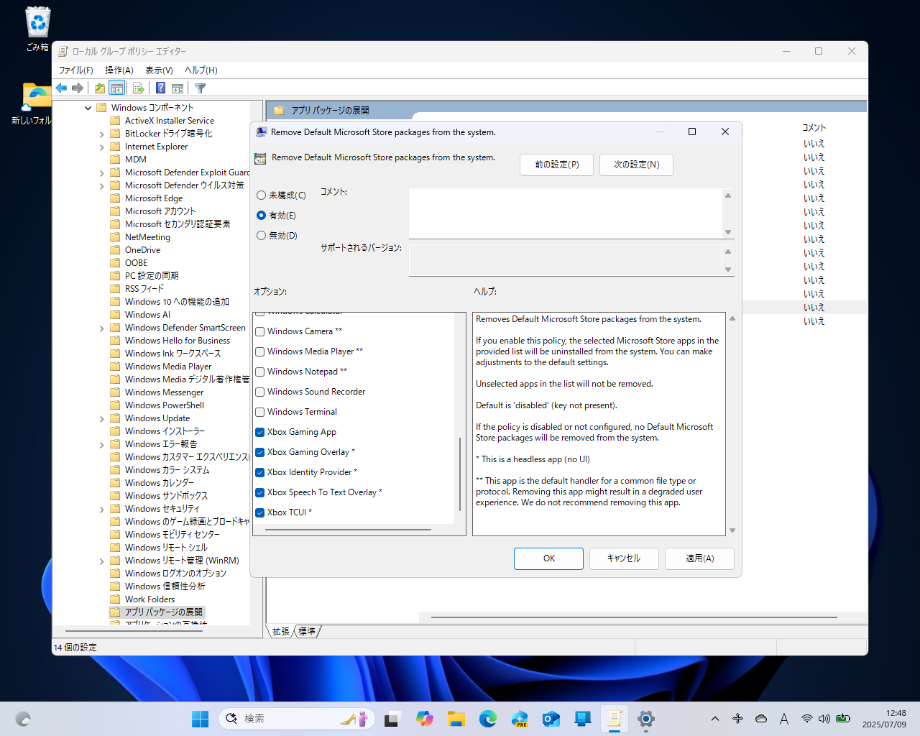Toggle the Show/Hide console tree icon
Screen dimensions: 920x736
click(117, 88)
